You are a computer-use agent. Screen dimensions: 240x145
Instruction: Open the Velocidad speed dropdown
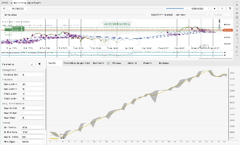pos(222,15)
